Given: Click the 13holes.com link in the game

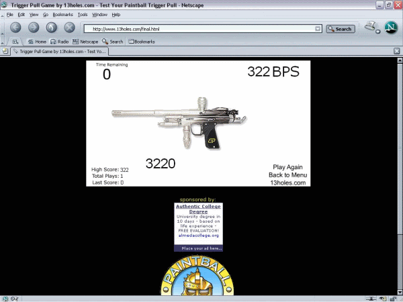Looking at the screenshot, I should (x=287, y=183).
